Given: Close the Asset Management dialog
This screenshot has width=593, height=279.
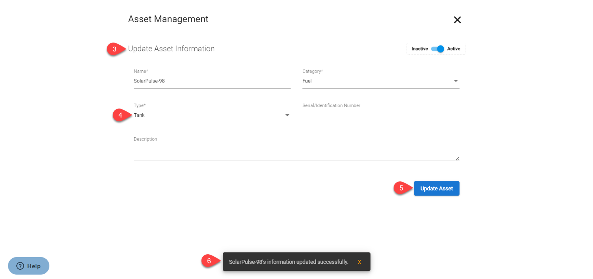Looking at the screenshot, I should (457, 20).
